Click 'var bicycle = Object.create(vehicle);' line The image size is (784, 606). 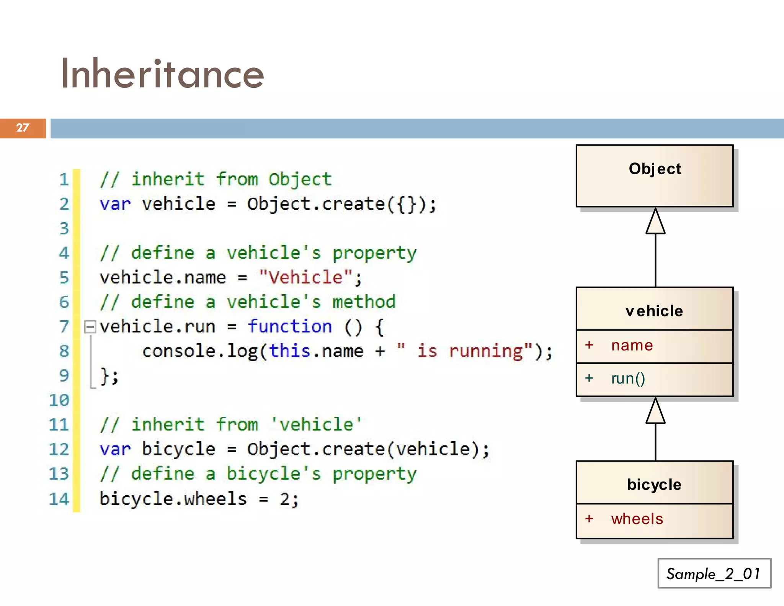[294, 449]
